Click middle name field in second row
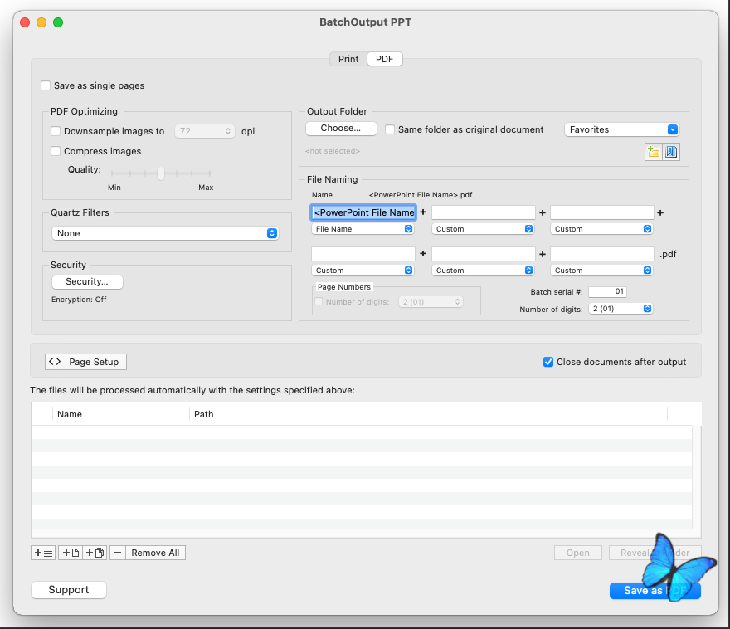 484,254
